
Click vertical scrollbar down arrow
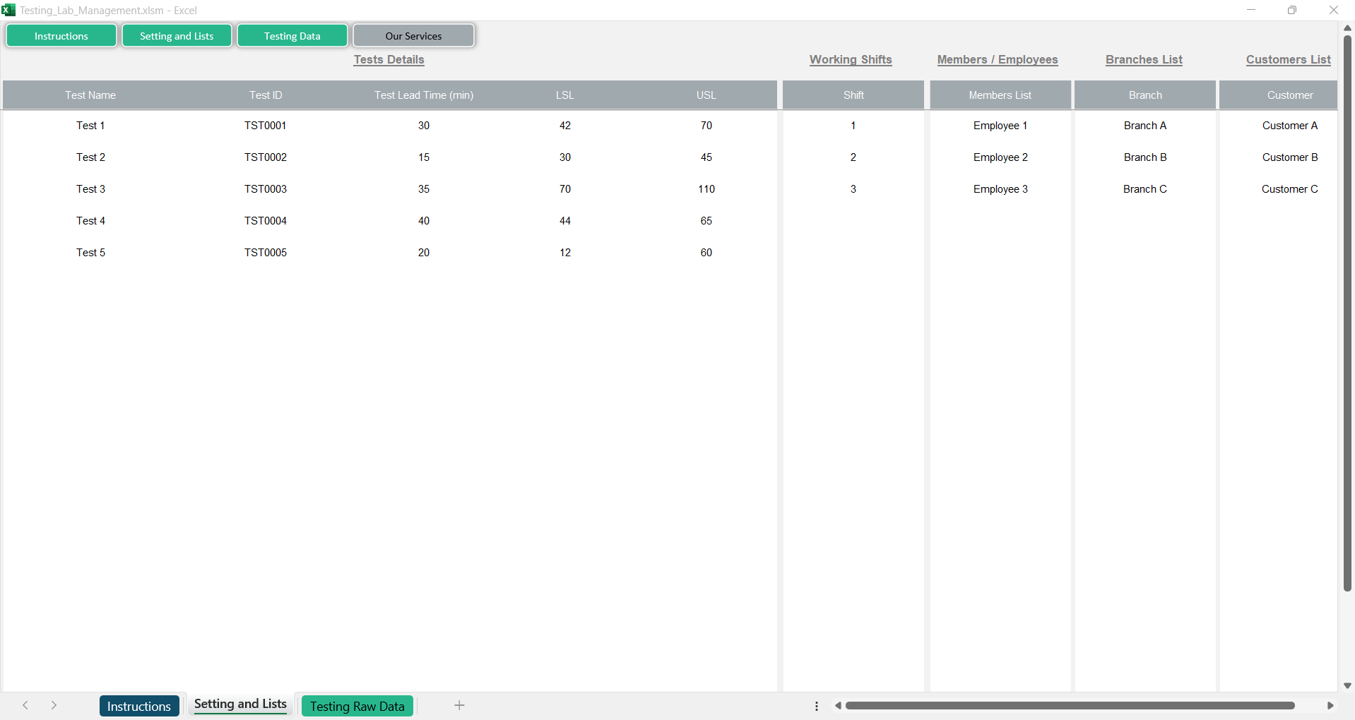click(x=1347, y=685)
